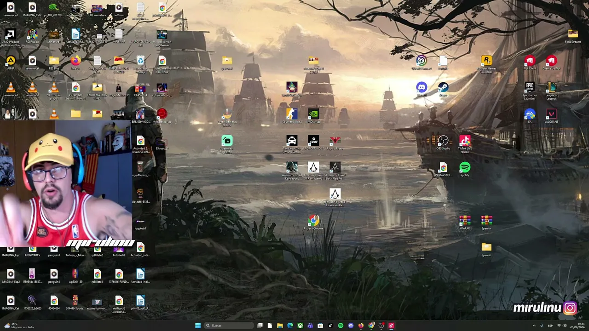The width and height of the screenshot is (589, 331).
Task: Open the Ubisoft Connect desktop shortcut
Action: coord(422,63)
